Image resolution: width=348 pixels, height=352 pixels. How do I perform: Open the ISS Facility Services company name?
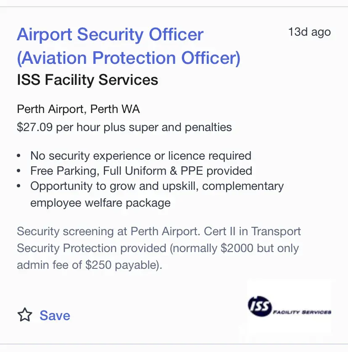tap(87, 80)
